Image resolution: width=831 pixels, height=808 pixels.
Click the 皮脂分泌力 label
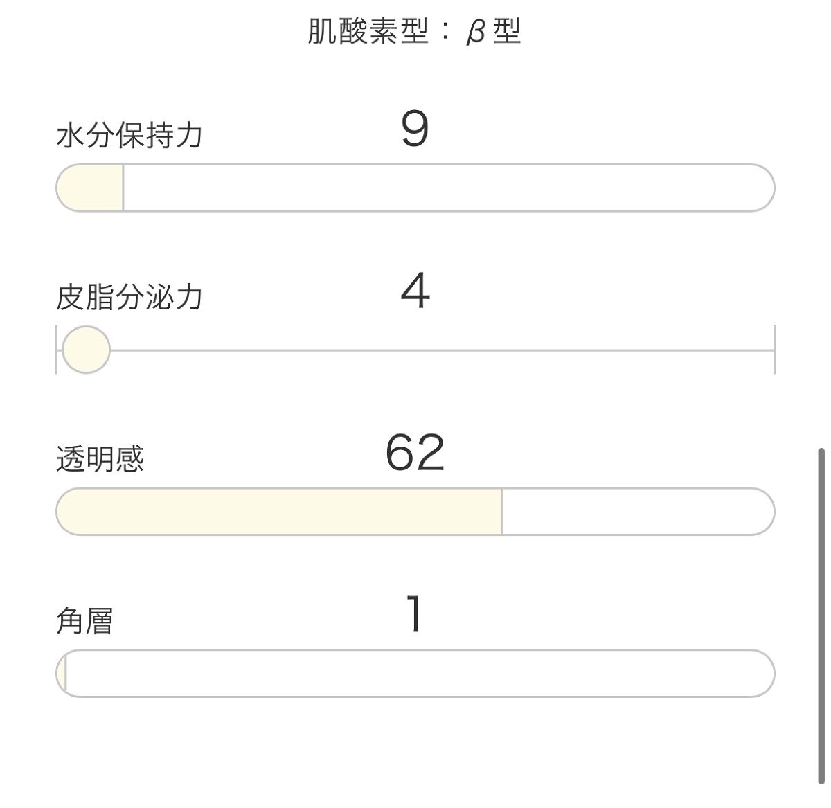coord(129,297)
